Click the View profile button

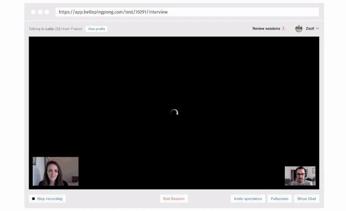coord(96,29)
